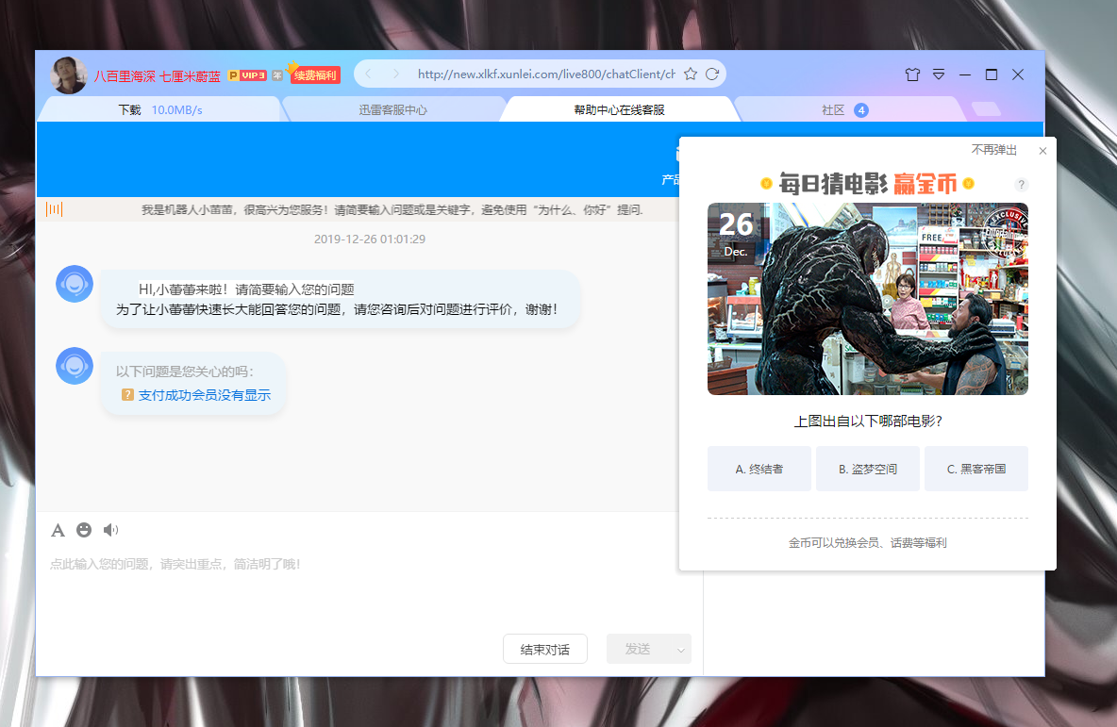1117x727 pixels.
Task: Enable 不再弹出 to stop popup
Action: [994, 149]
